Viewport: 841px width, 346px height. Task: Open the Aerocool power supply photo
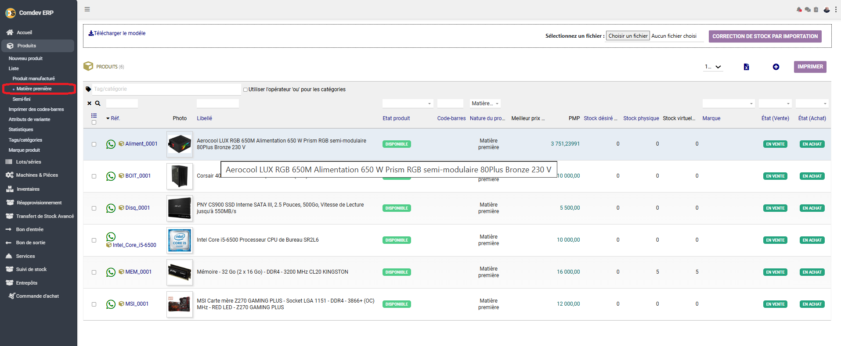coord(180,144)
